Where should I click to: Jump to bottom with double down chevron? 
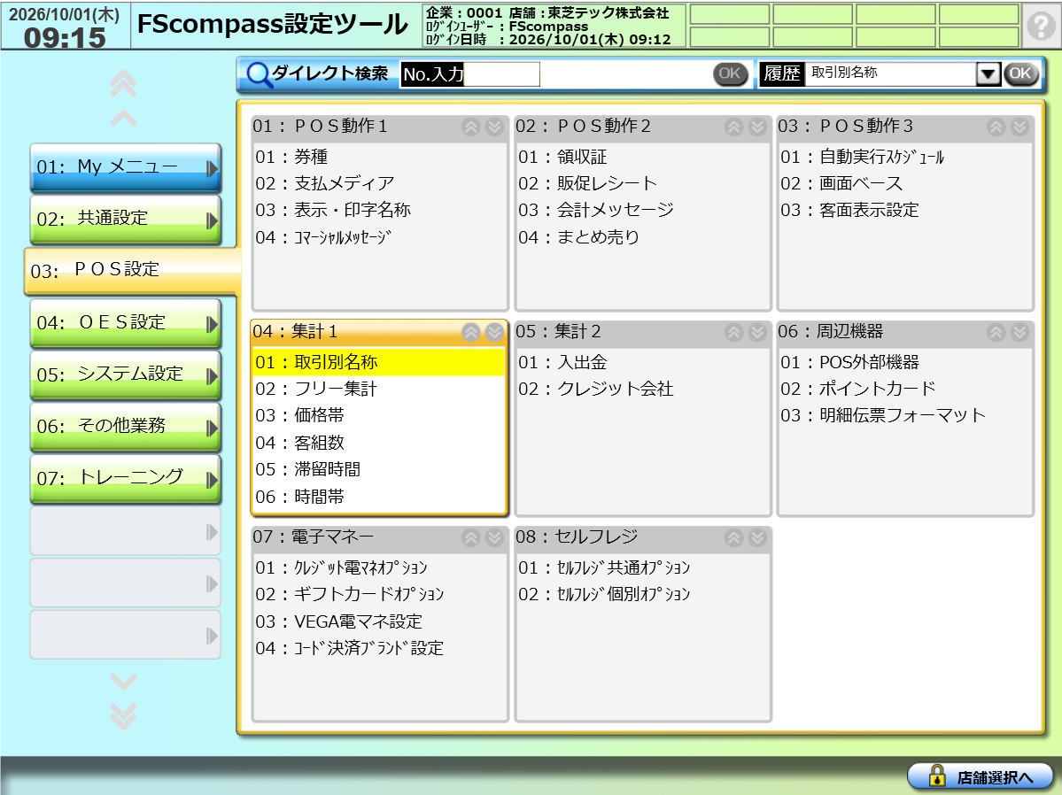point(124,716)
